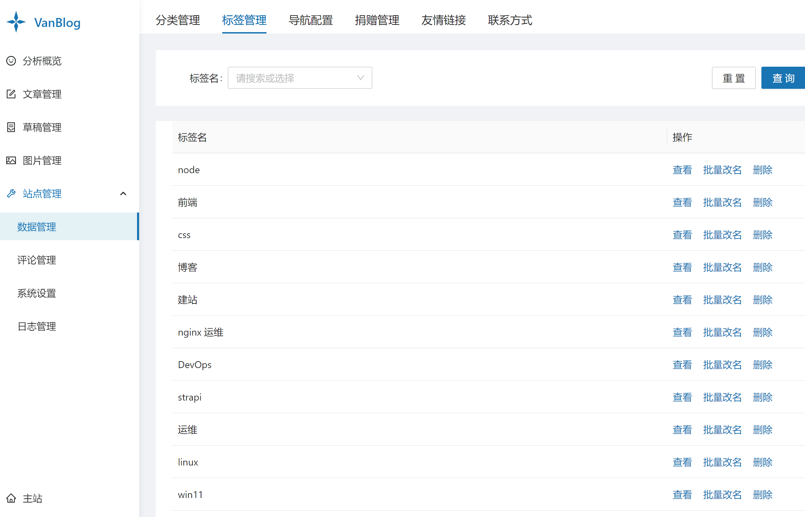Click 批量改名 for the win11 tag
Viewport: 805px width, 517px height.
722,495
